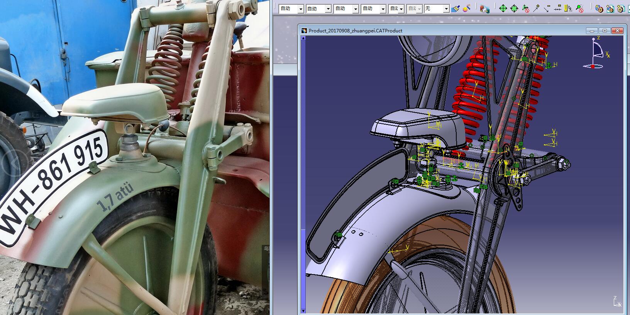Select the yellow ruler with cursor icon
The height and width of the screenshot is (315, 630).
coord(568,8)
